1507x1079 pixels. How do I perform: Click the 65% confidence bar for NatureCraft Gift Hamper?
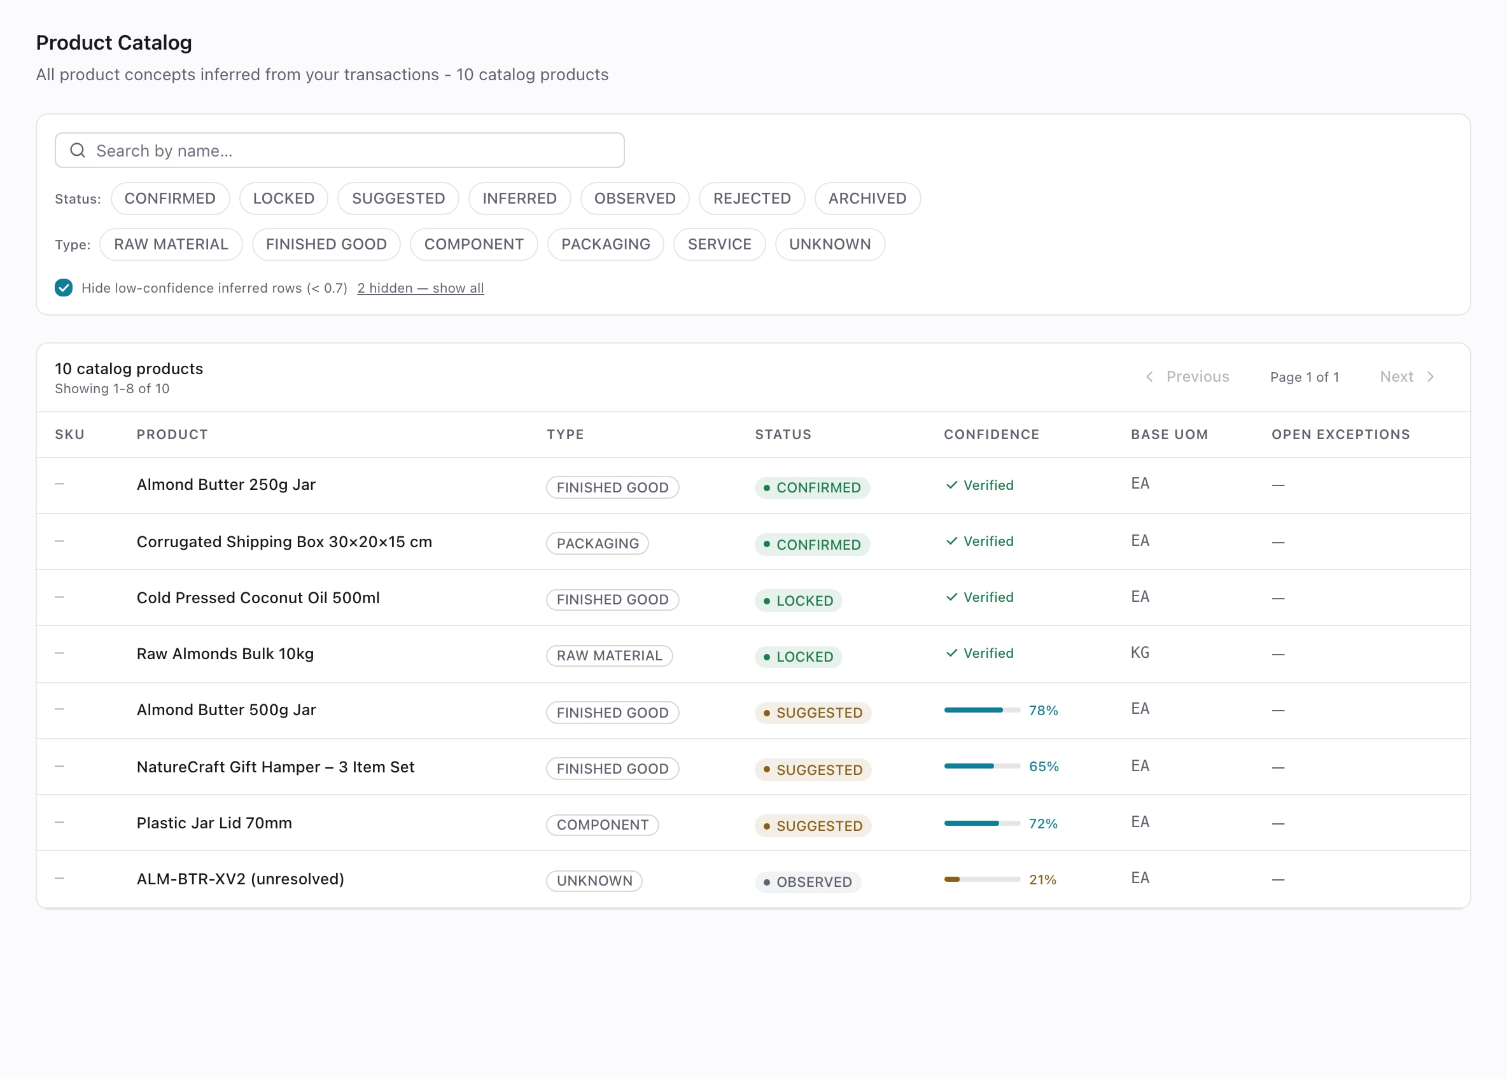tap(982, 766)
